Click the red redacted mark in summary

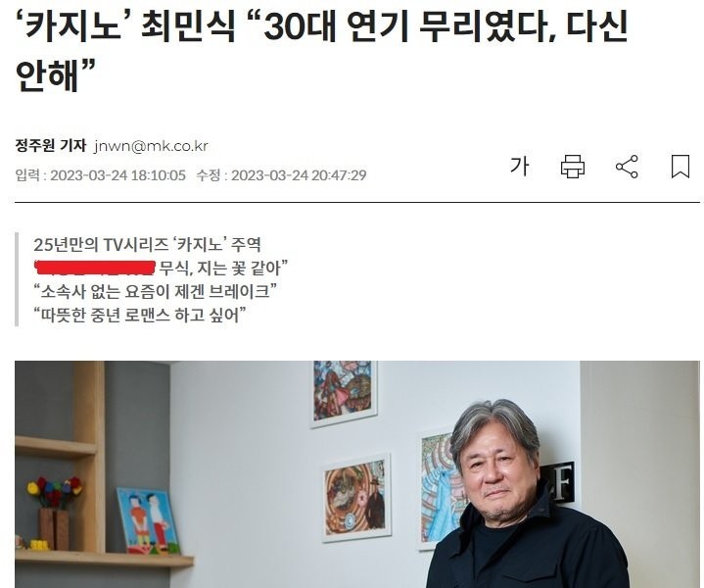tap(94, 267)
